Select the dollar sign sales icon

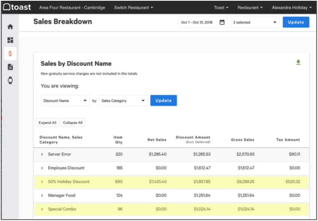click(x=10, y=54)
